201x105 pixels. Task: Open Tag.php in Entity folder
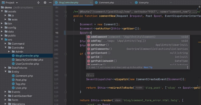tap(20, 84)
